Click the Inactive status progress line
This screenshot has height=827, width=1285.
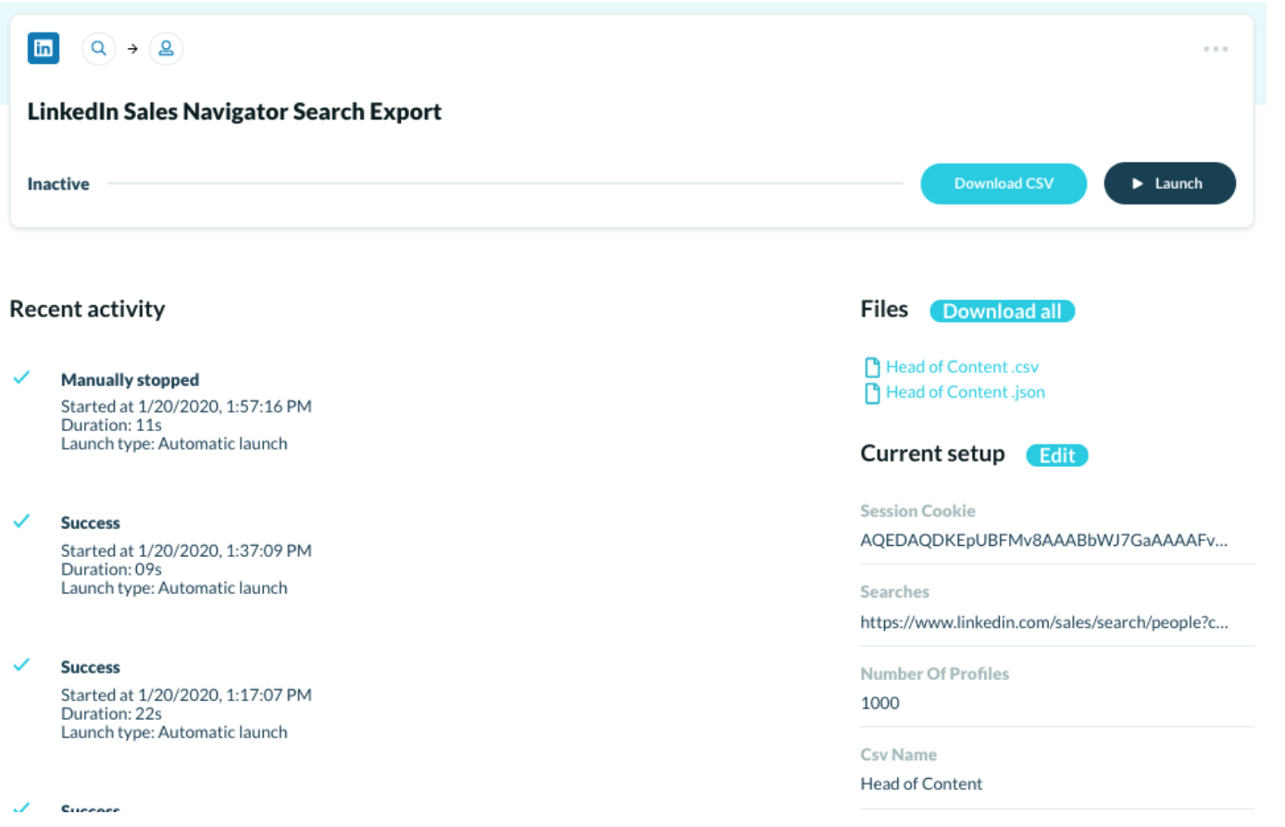[505, 183]
